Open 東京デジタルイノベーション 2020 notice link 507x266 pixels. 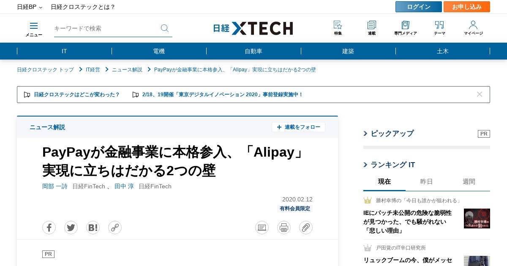[222, 95]
